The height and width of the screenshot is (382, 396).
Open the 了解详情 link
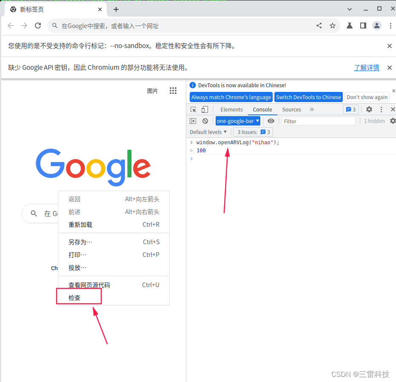(x=366, y=67)
